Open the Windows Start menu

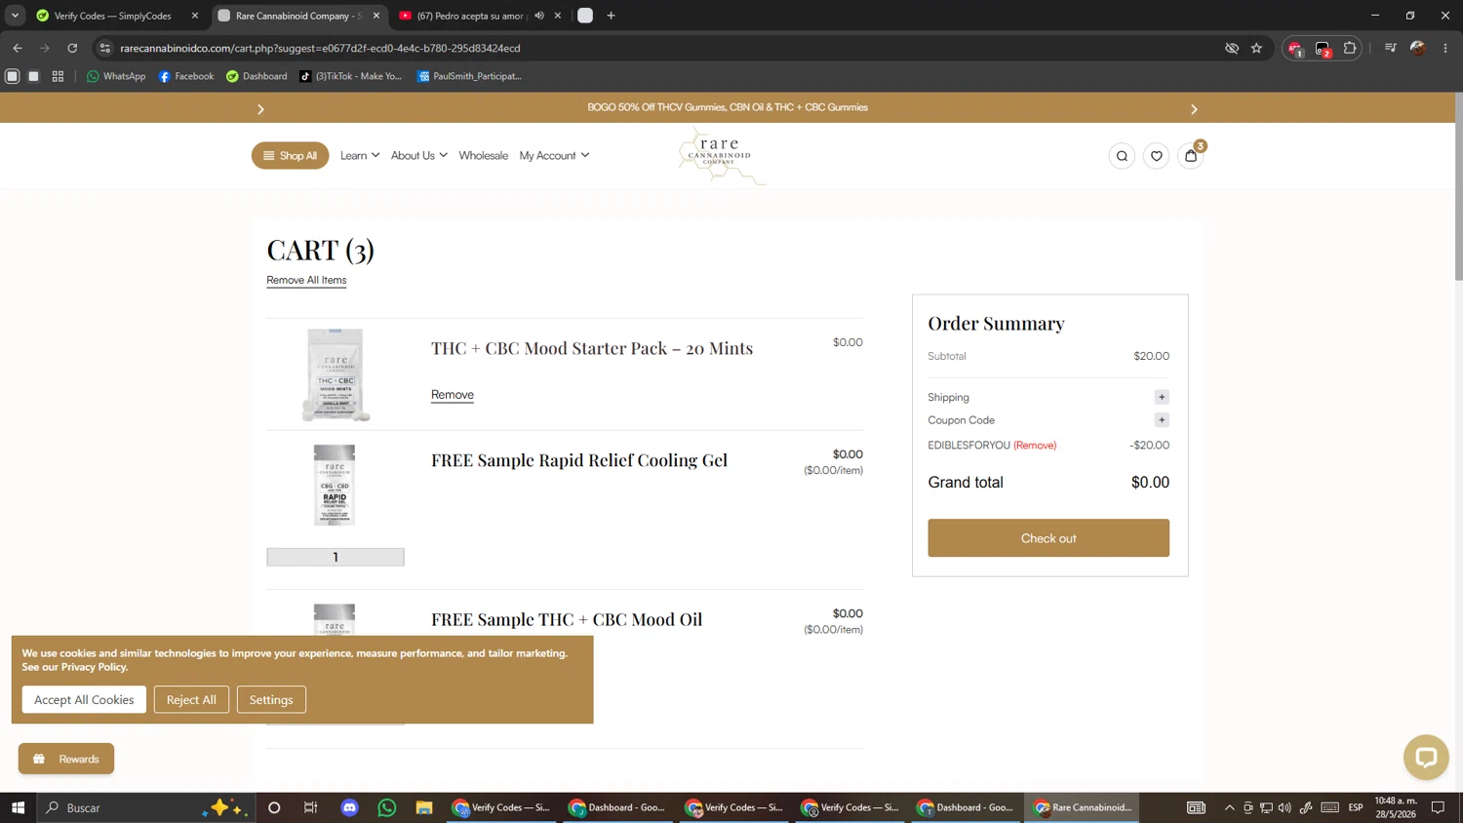18,807
